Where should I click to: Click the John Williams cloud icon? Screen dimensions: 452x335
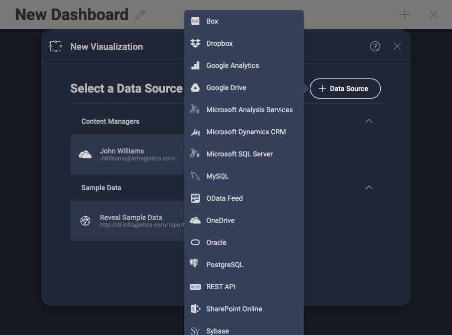point(85,155)
